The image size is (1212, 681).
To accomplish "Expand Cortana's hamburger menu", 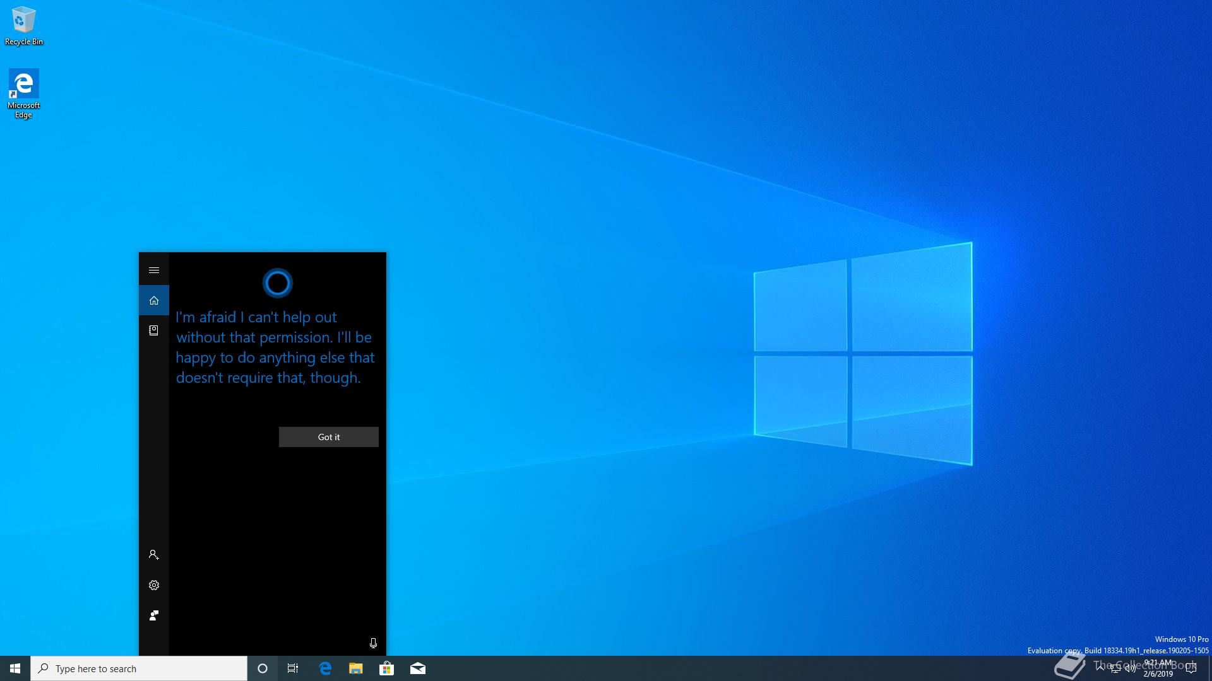I will [153, 270].
